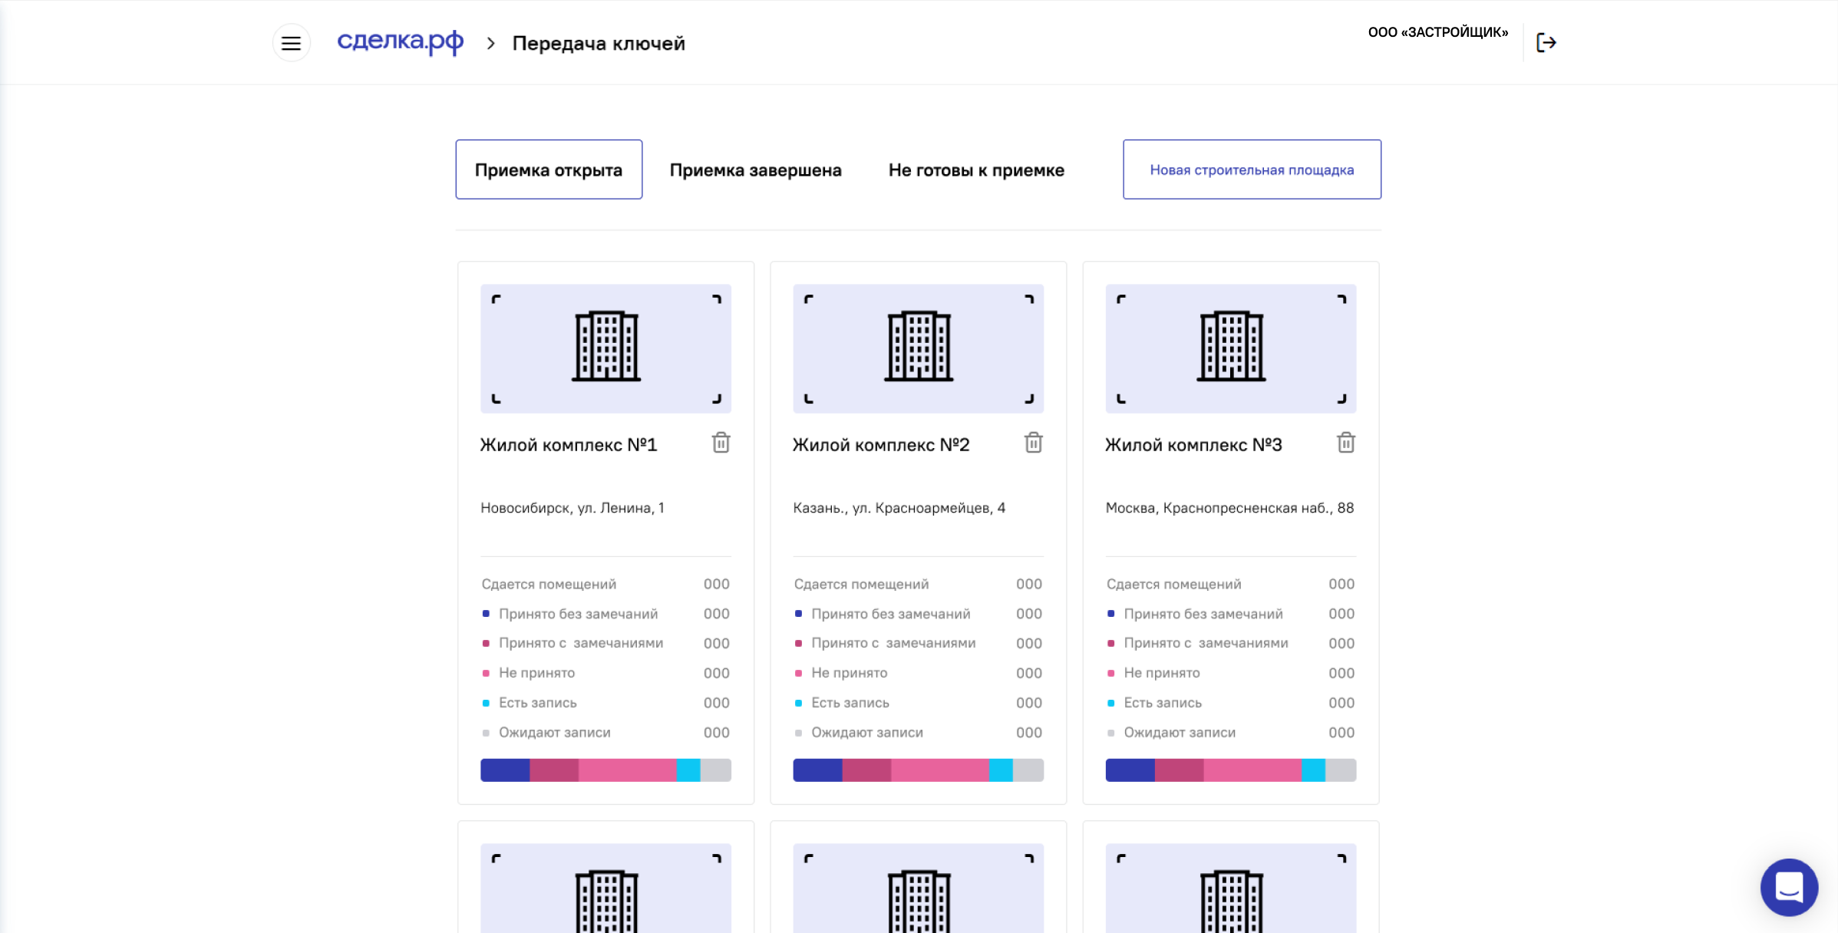
Task: Switch to Приемка завершена tab
Action: click(755, 170)
